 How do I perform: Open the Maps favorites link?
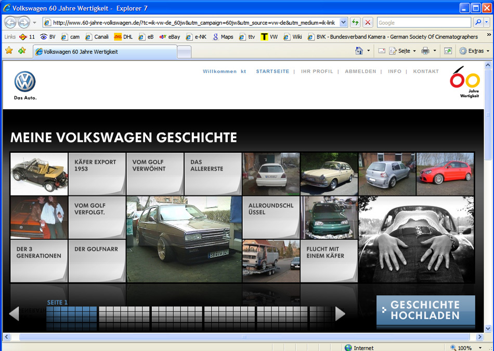tap(223, 37)
